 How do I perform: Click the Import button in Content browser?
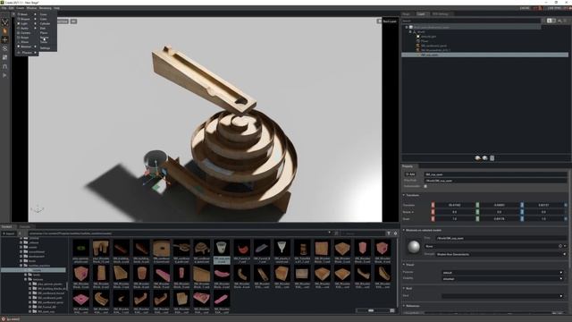tap(8, 233)
